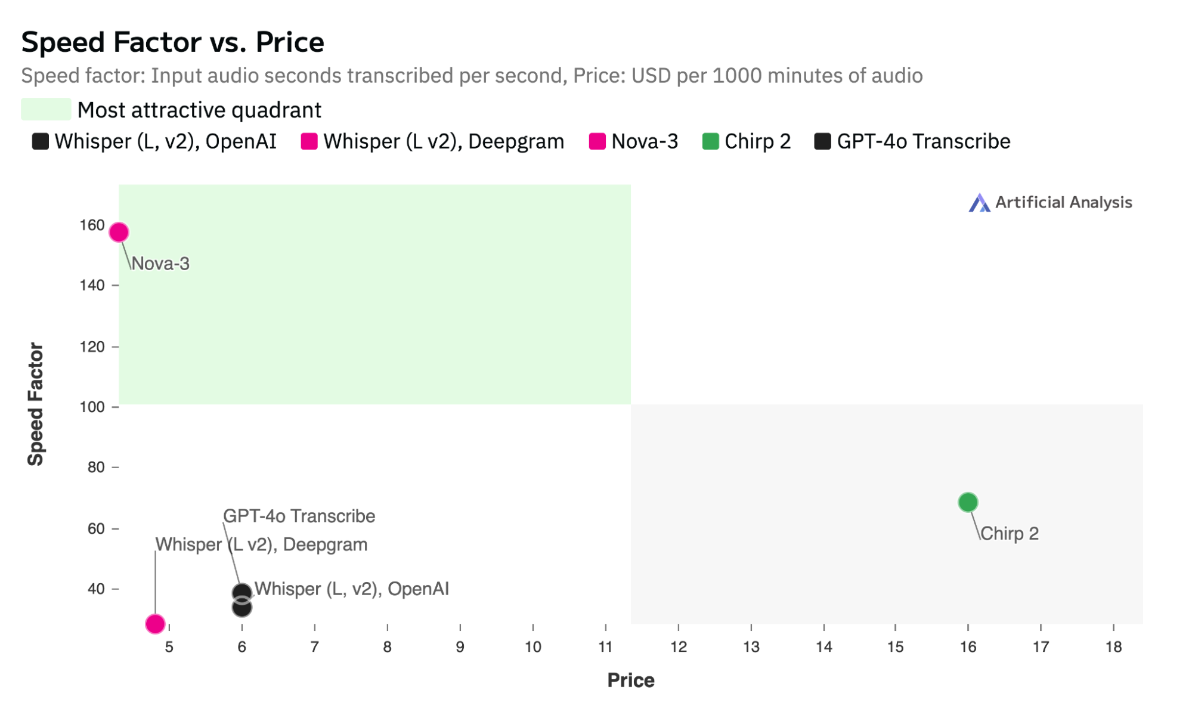Image resolution: width=1192 pixels, height=718 pixels.
Task: Click the Most attractive quadrant swatch
Action: [x=46, y=110]
